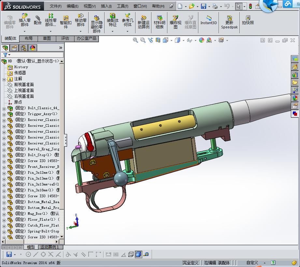Switch to the 评估 (Evaluate) tab

coord(65,38)
